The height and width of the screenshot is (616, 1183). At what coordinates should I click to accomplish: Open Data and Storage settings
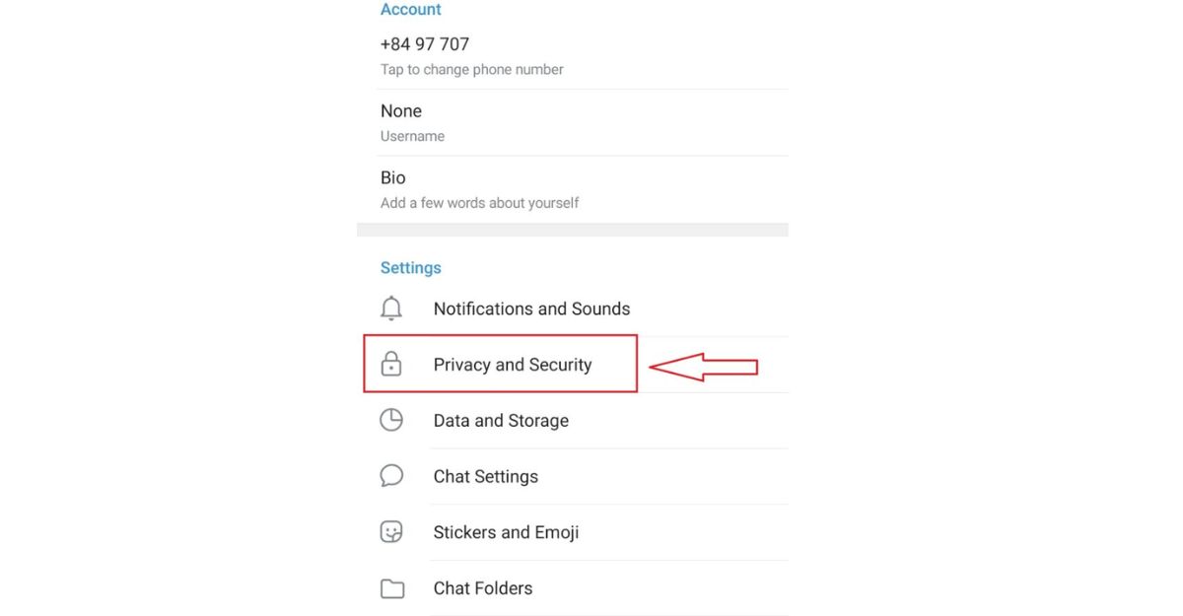point(501,420)
